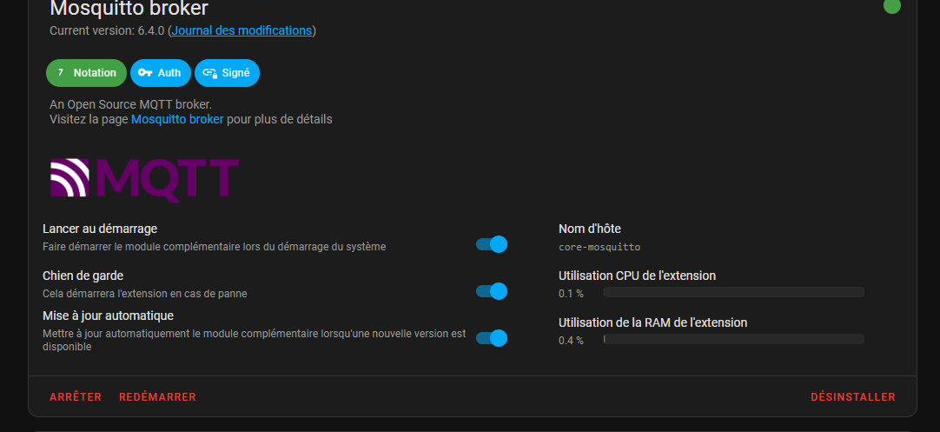Click the 0.1 % CPU usage value
940x432 pixels.
(x=571, y=294)
